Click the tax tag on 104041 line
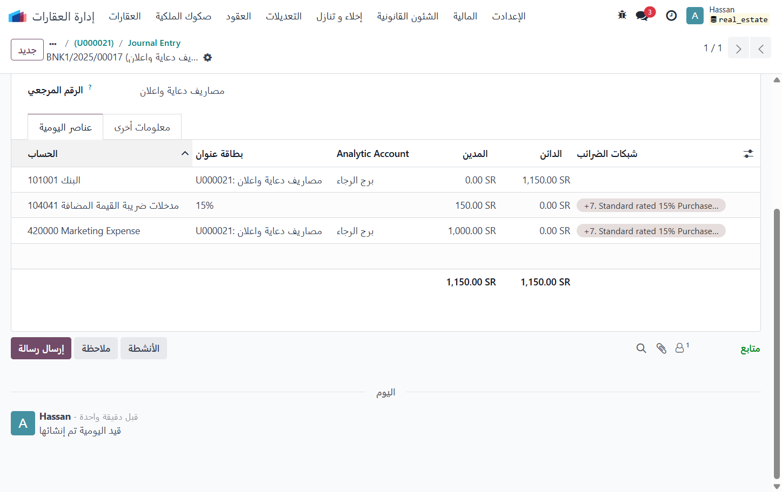The width and height of the screenshot is (782, 492). pyautogui.click(x=651, y=206)
